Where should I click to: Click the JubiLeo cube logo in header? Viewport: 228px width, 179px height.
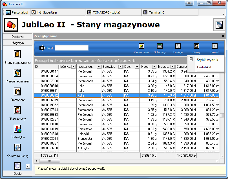point(11,25)
